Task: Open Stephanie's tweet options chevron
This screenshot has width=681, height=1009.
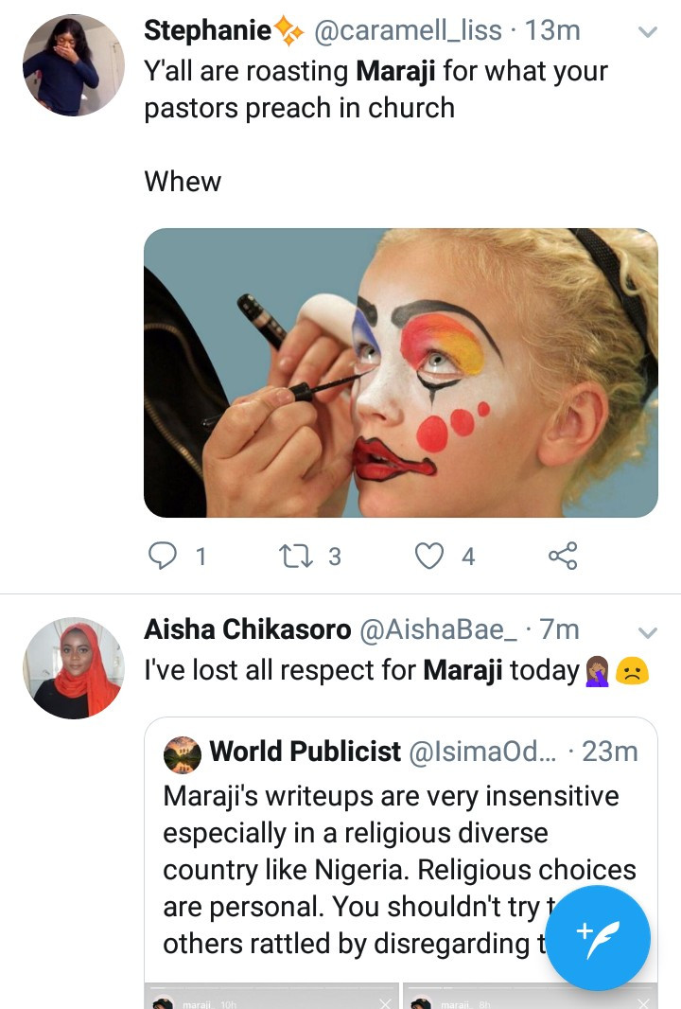Action: pos(648,32)
